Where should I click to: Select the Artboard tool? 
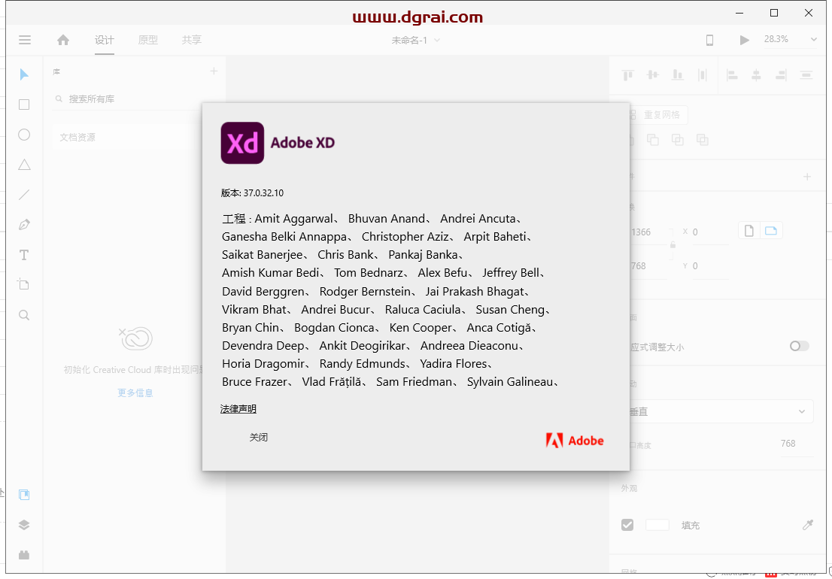click(24, 285)
